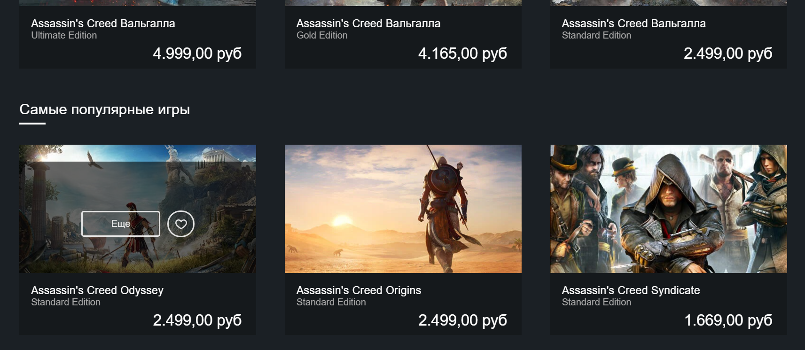Open Assassin's Creed Вальгалла Ultimate Edition title

click(x=103, y=23)
